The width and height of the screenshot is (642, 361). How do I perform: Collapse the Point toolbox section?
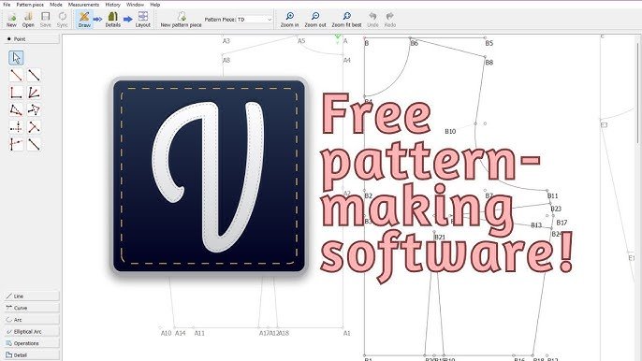[32, 39]
